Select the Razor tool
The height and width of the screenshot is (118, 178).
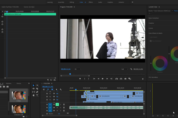click(x=37, y=89)
